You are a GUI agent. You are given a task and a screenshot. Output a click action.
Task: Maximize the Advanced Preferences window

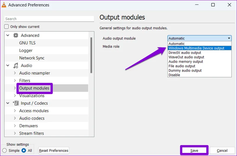(213, 5)
